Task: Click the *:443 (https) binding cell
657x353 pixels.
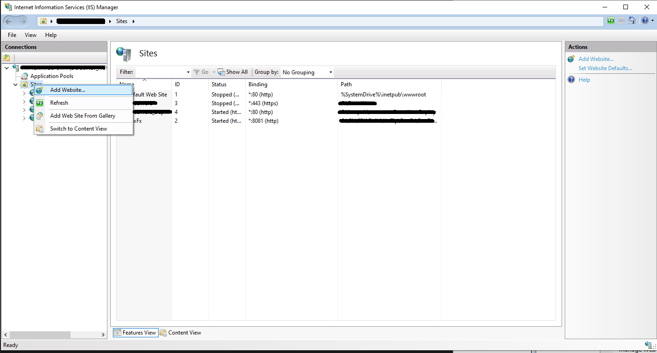Action: pos(263,103)
